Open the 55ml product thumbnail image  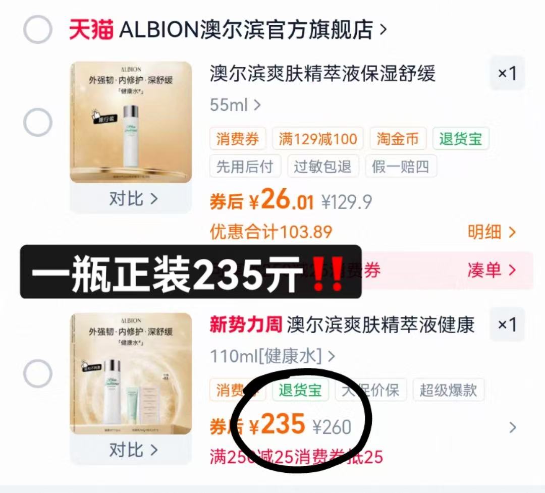pyautogui.click(x=131, y=123)
